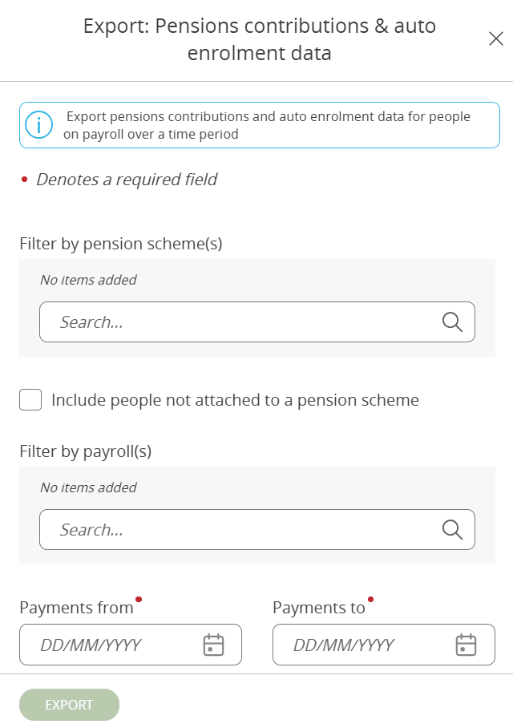Click the blue info banner about exporting pensions data
This screenshot has height=728, width=513.
[x=256, y=125]
